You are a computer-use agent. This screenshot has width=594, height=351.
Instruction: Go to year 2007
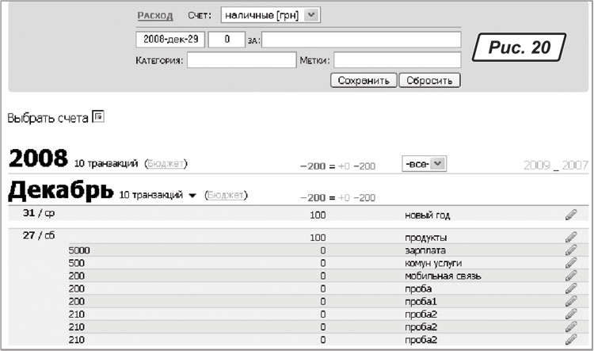tap(575, 165)
